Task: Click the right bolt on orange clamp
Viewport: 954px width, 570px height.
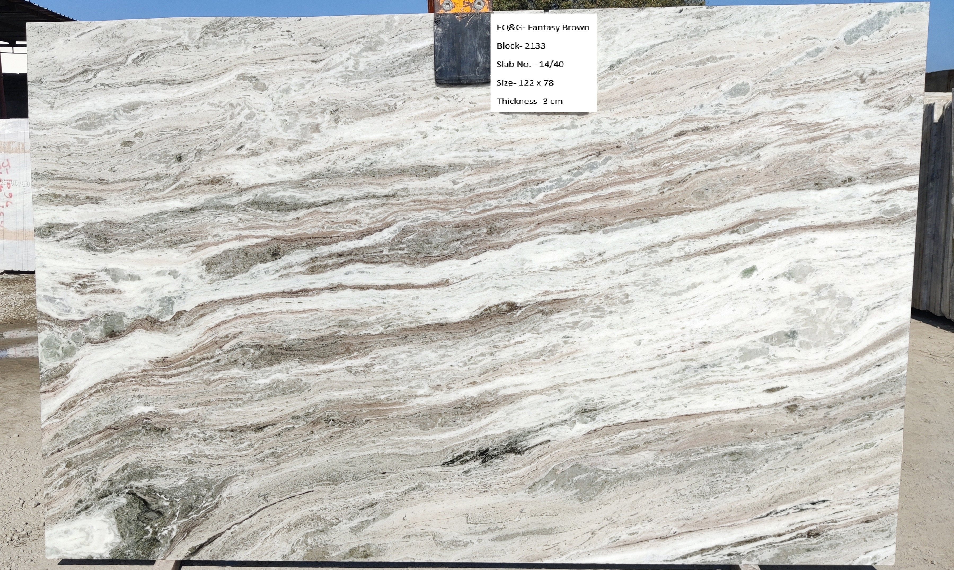Action: pos(479,5)
